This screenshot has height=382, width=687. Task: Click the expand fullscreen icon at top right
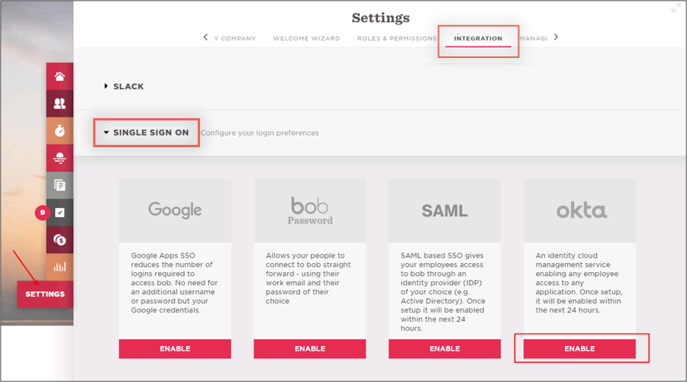click(676, 8)
